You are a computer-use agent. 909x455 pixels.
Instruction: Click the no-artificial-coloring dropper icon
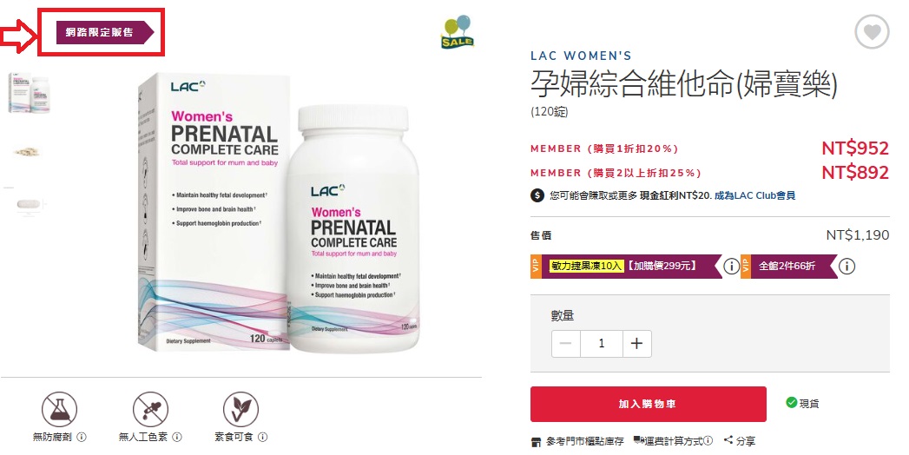coord(150,409)
